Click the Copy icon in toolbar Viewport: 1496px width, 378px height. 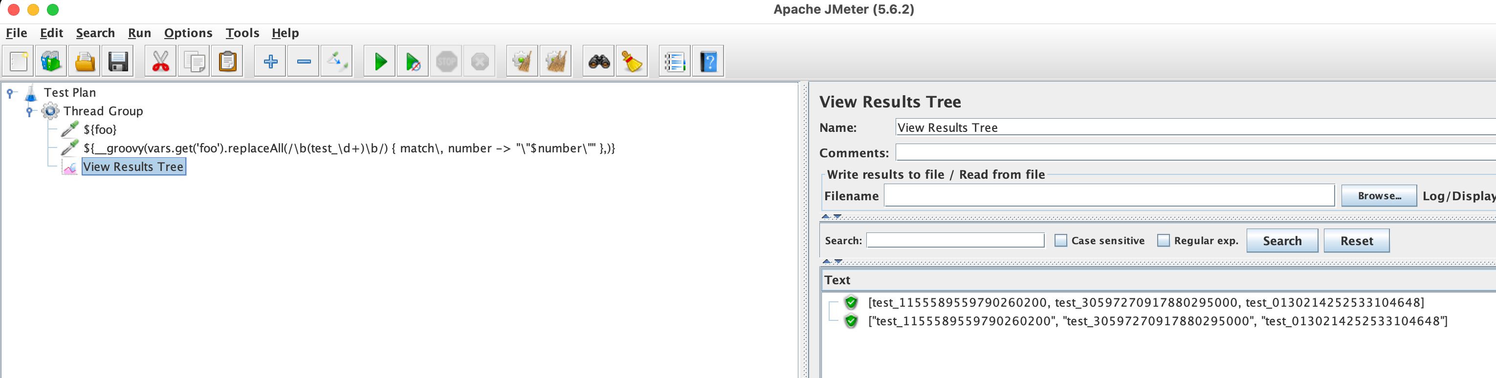pos(194,62)
